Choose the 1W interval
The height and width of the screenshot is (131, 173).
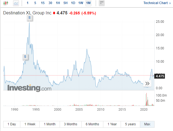coord(81,3)
